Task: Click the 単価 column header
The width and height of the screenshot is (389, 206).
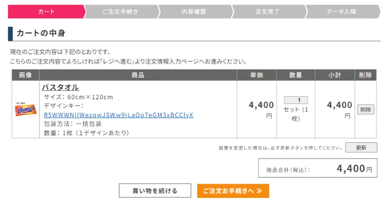Action: tap(257, 75)
